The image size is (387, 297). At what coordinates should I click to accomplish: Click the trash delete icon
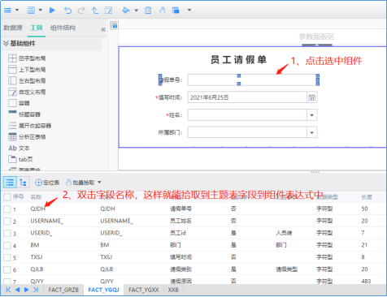pyautogui.click(x=148, y=11)
